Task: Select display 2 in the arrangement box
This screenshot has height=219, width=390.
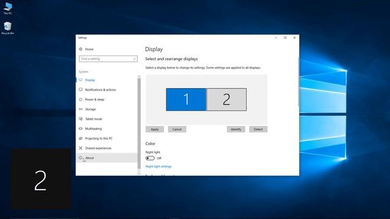Action: point(227,99)
